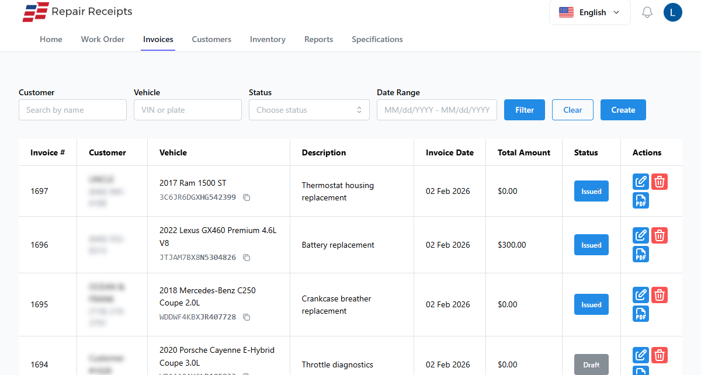Open the notifications bell

point(647,11)
